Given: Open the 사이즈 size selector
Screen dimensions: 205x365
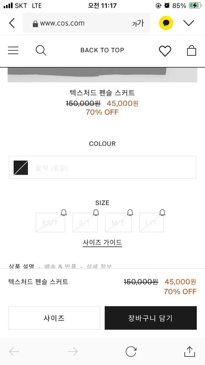Looking at the screenshot, I should pyautogui.click(x=54, y=318).
